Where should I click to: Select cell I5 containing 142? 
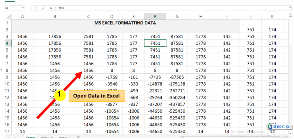(x=227, y=50)
